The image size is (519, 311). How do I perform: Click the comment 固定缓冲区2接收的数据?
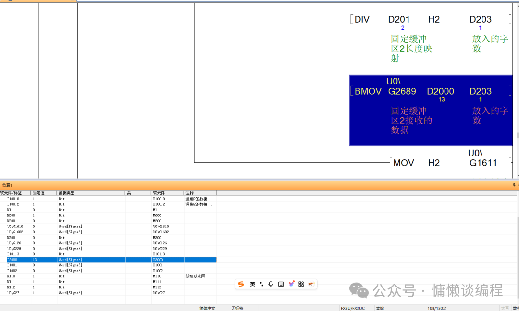tap(411, 120)
